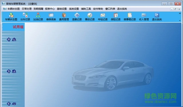Screen dimensions: 183x107
Task: Click 退出系统 in the menu bar
Action: [122, 9]
